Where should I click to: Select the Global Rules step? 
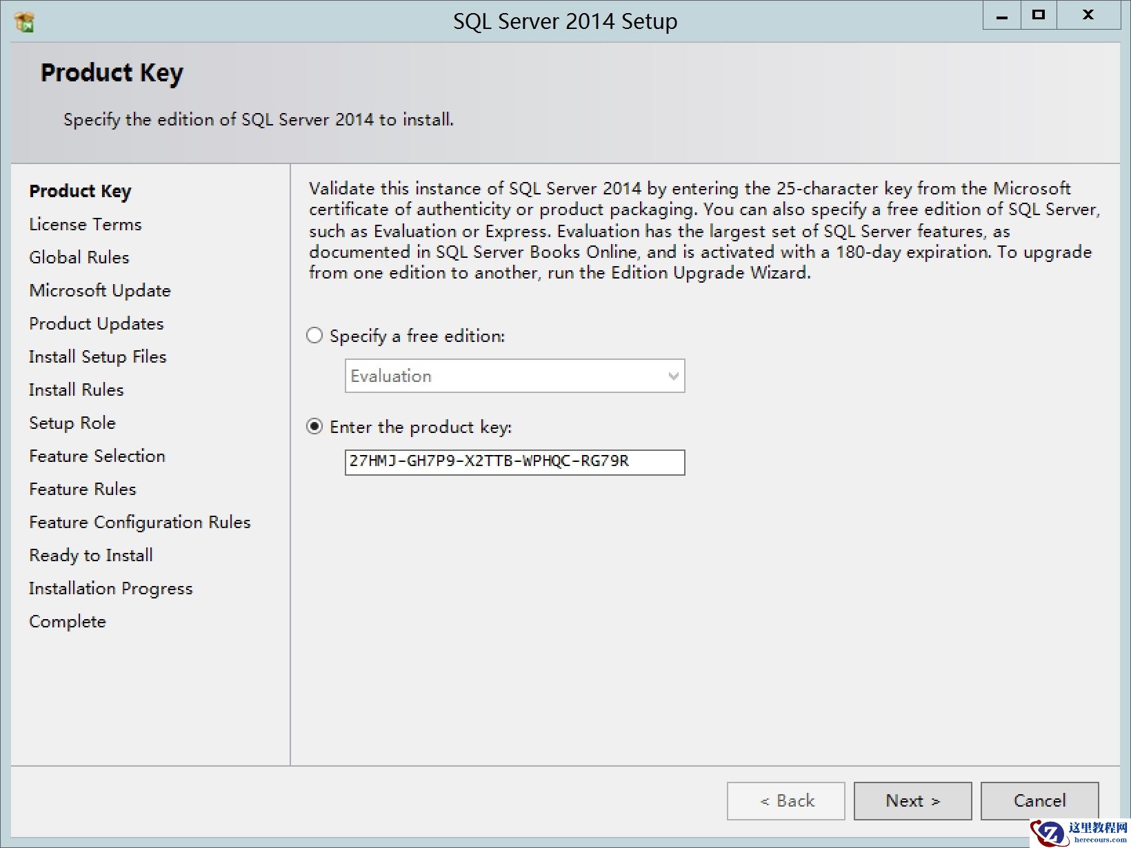(79, 257)
